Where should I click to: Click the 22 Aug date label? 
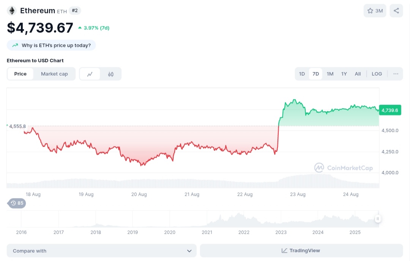coord(245,194)
